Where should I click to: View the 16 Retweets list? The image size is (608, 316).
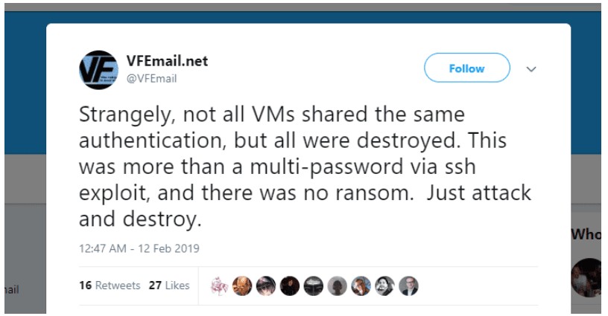coord(110,286)
